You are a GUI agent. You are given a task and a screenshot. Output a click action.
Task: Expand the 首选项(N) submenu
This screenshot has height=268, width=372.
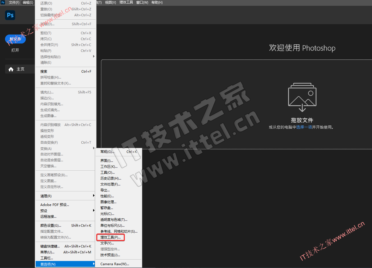(x=66, y=264)
